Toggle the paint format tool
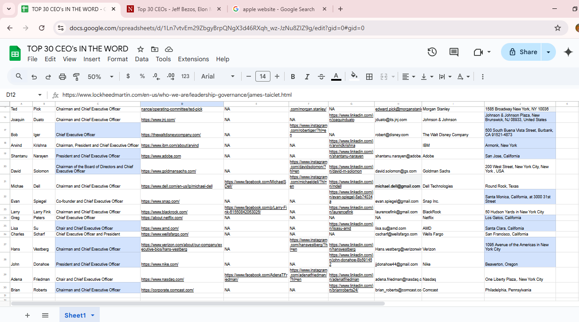Viewport: 579px width, 322px height. click(x=76, y=77)
